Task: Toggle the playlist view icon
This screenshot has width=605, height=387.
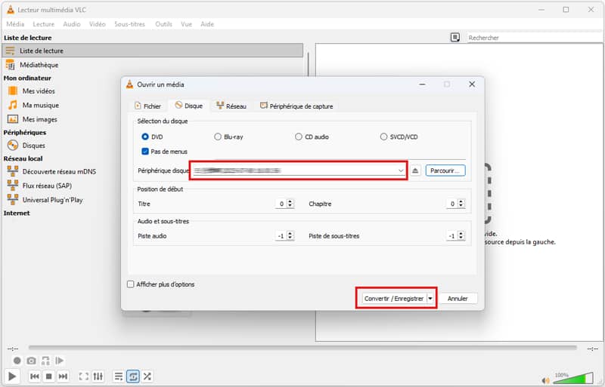Action: tap(119, 376)
